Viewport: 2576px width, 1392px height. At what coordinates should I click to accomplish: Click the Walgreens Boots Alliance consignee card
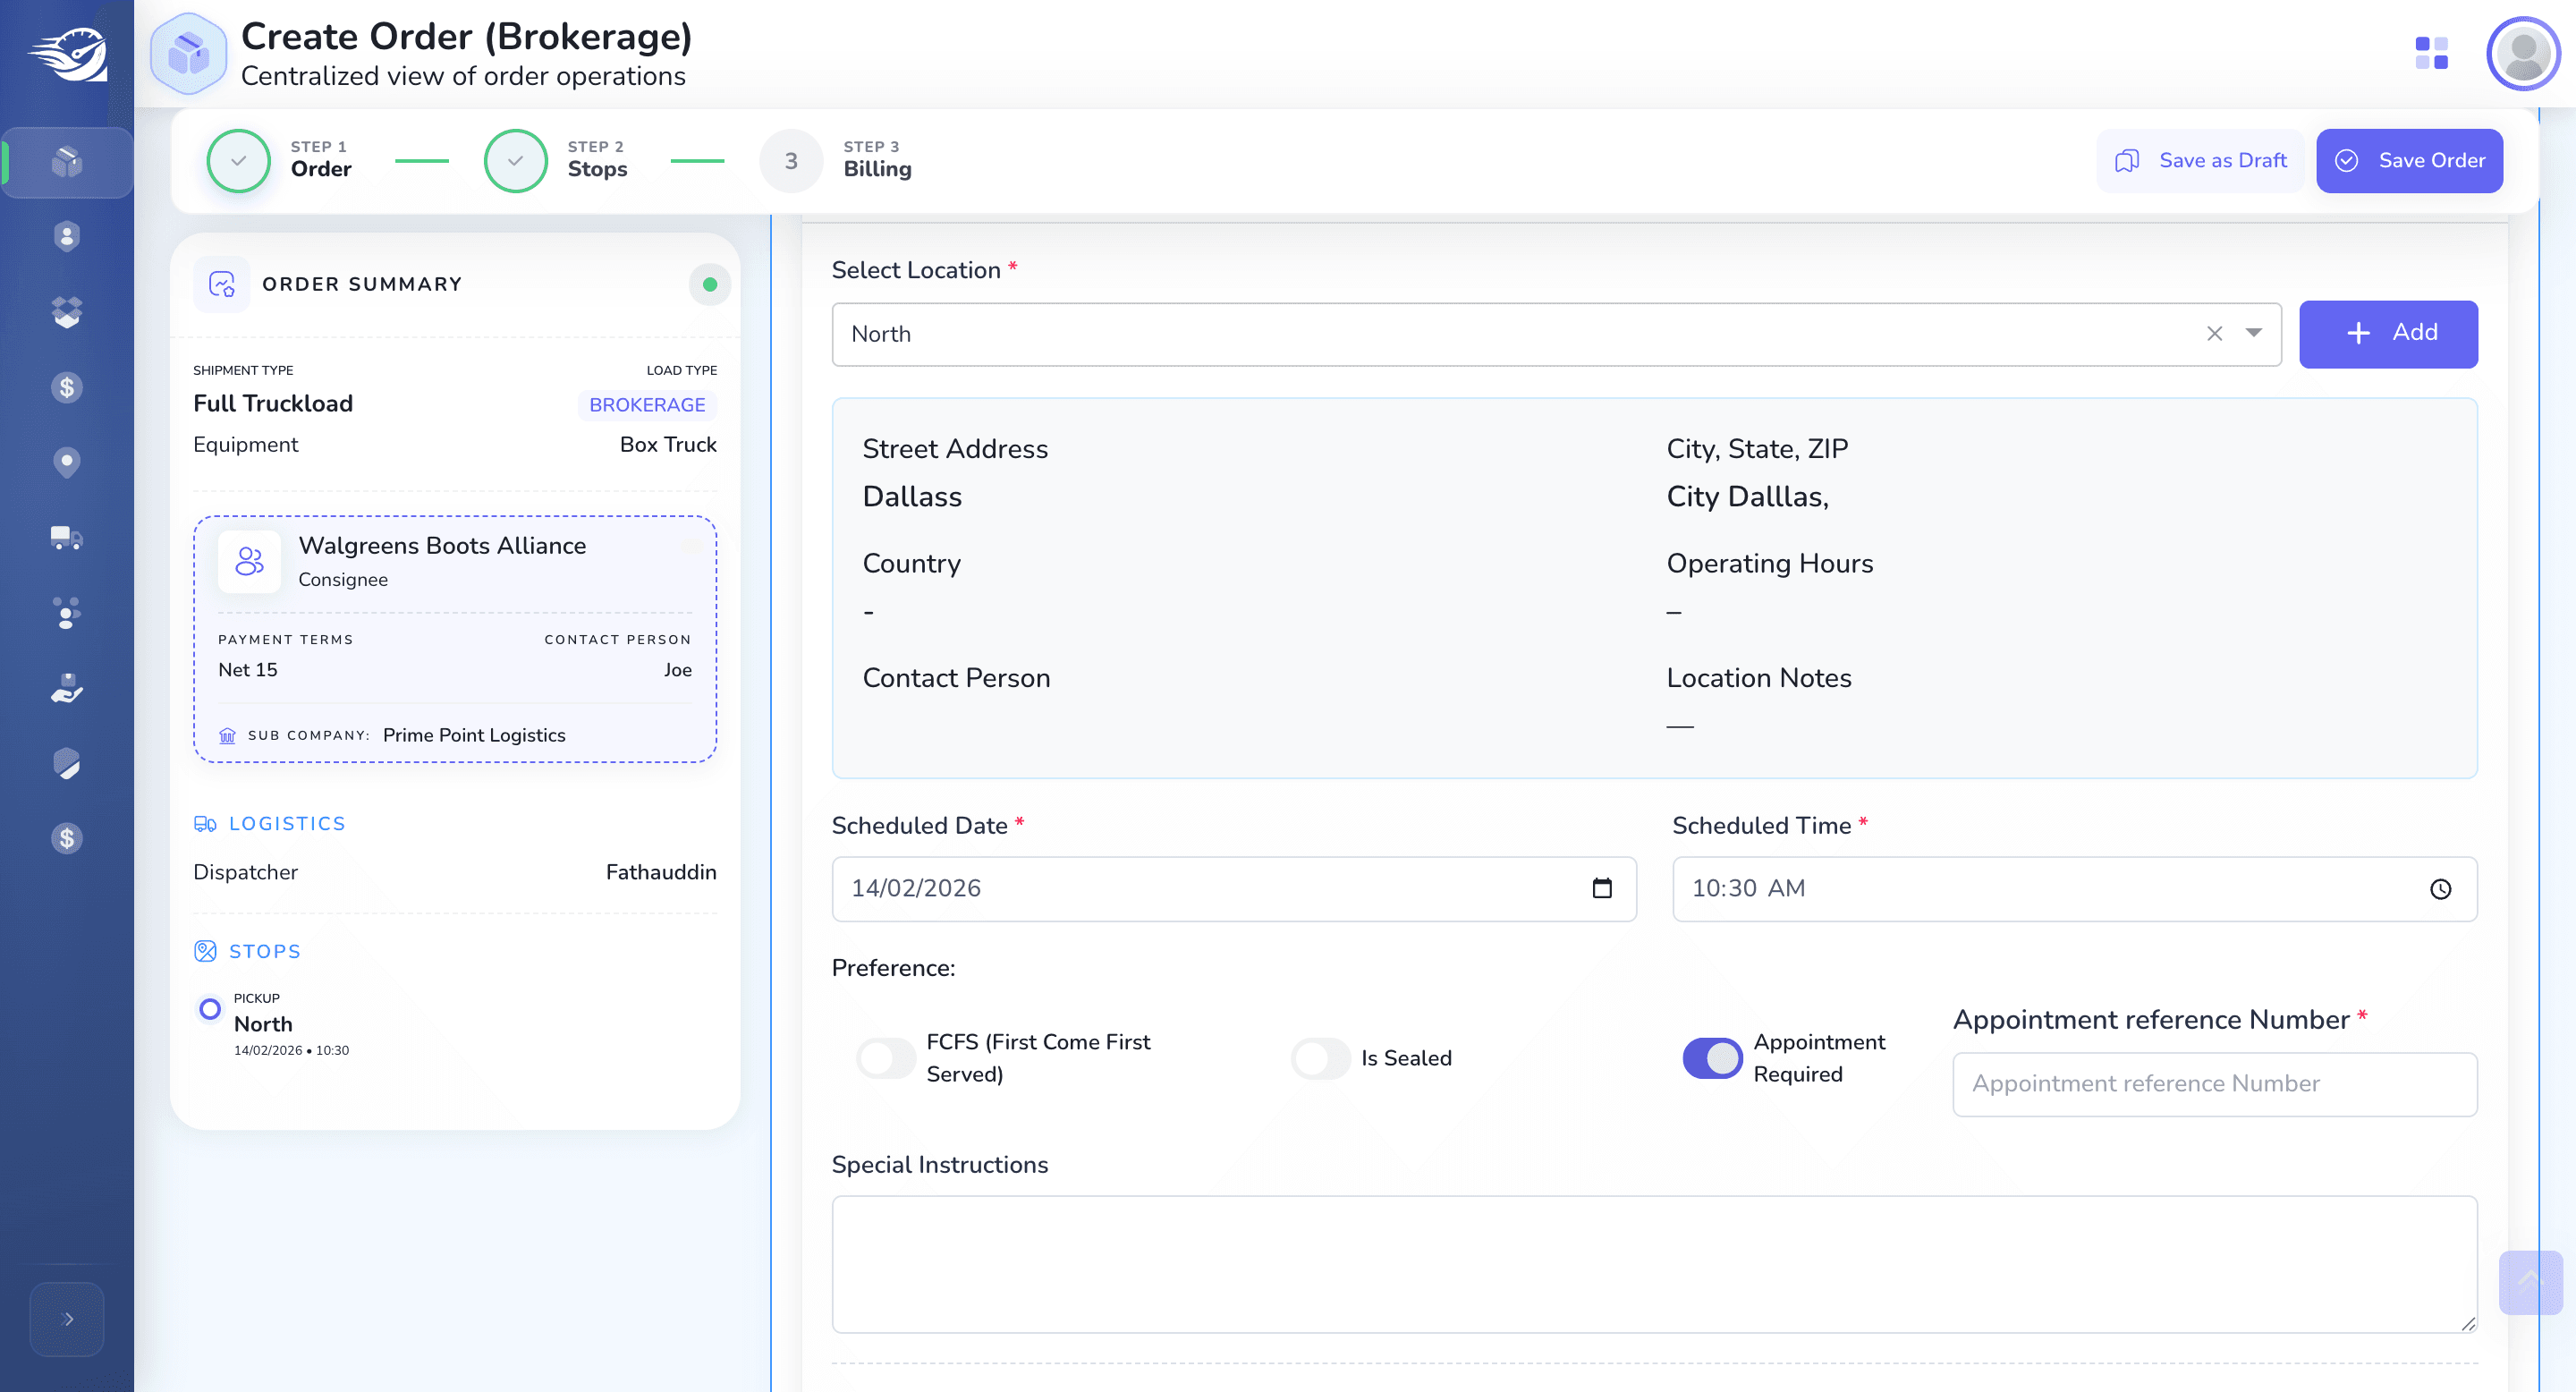tap(455, 639)
